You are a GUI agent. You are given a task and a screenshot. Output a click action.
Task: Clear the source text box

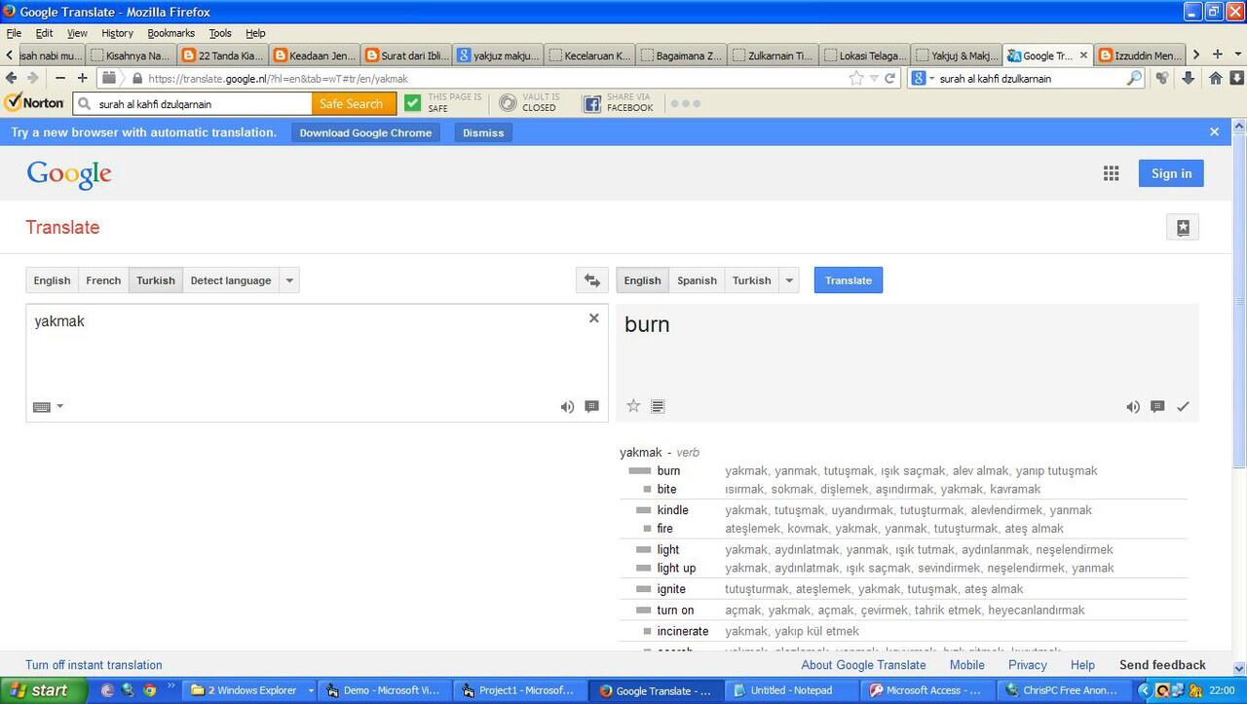pos(593,318)
